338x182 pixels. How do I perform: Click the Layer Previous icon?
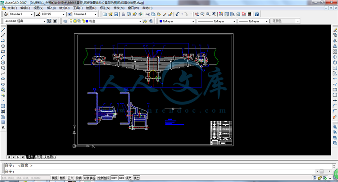click(x=151, y=21)
